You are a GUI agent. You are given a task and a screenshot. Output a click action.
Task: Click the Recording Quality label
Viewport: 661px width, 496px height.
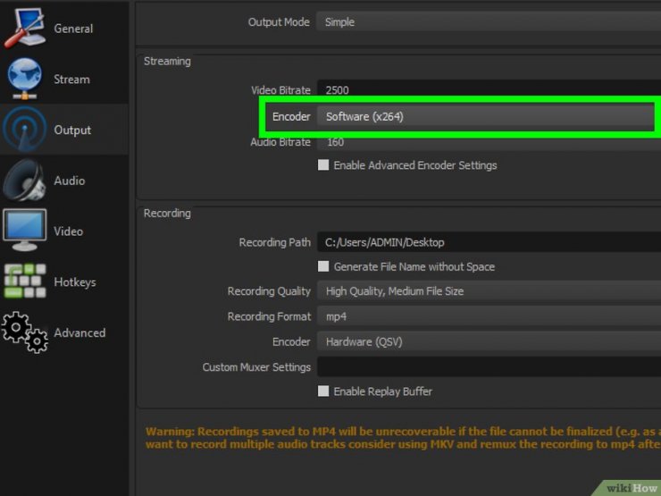pos(269,291)
